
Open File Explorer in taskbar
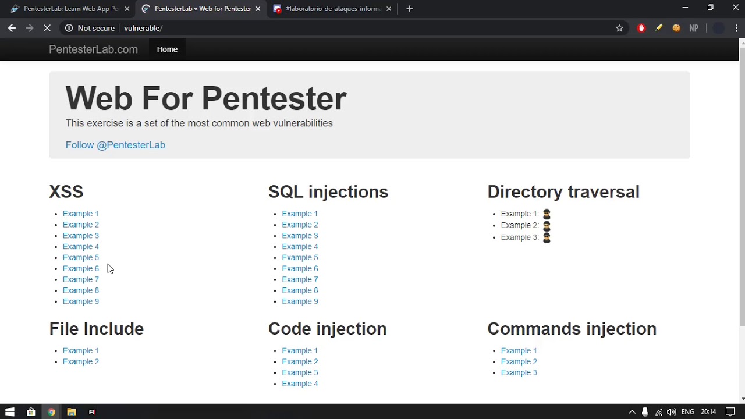[72, 412]
